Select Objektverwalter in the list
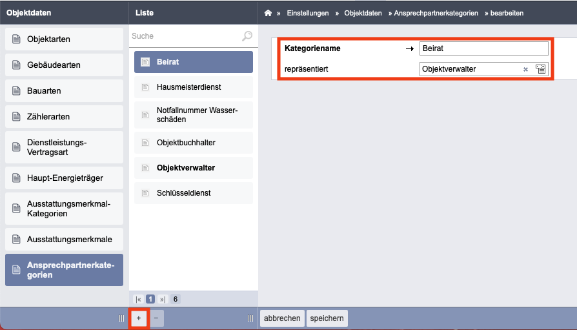 click(194, 167)
